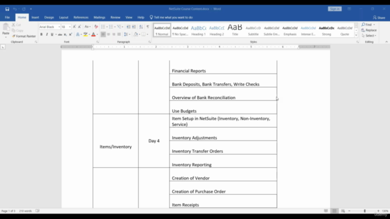The height and width of the screenshot is (219, 390).
Task: Expand the Styles gallery More arrow
Action: pyautogui.click(x=356, y=35)
